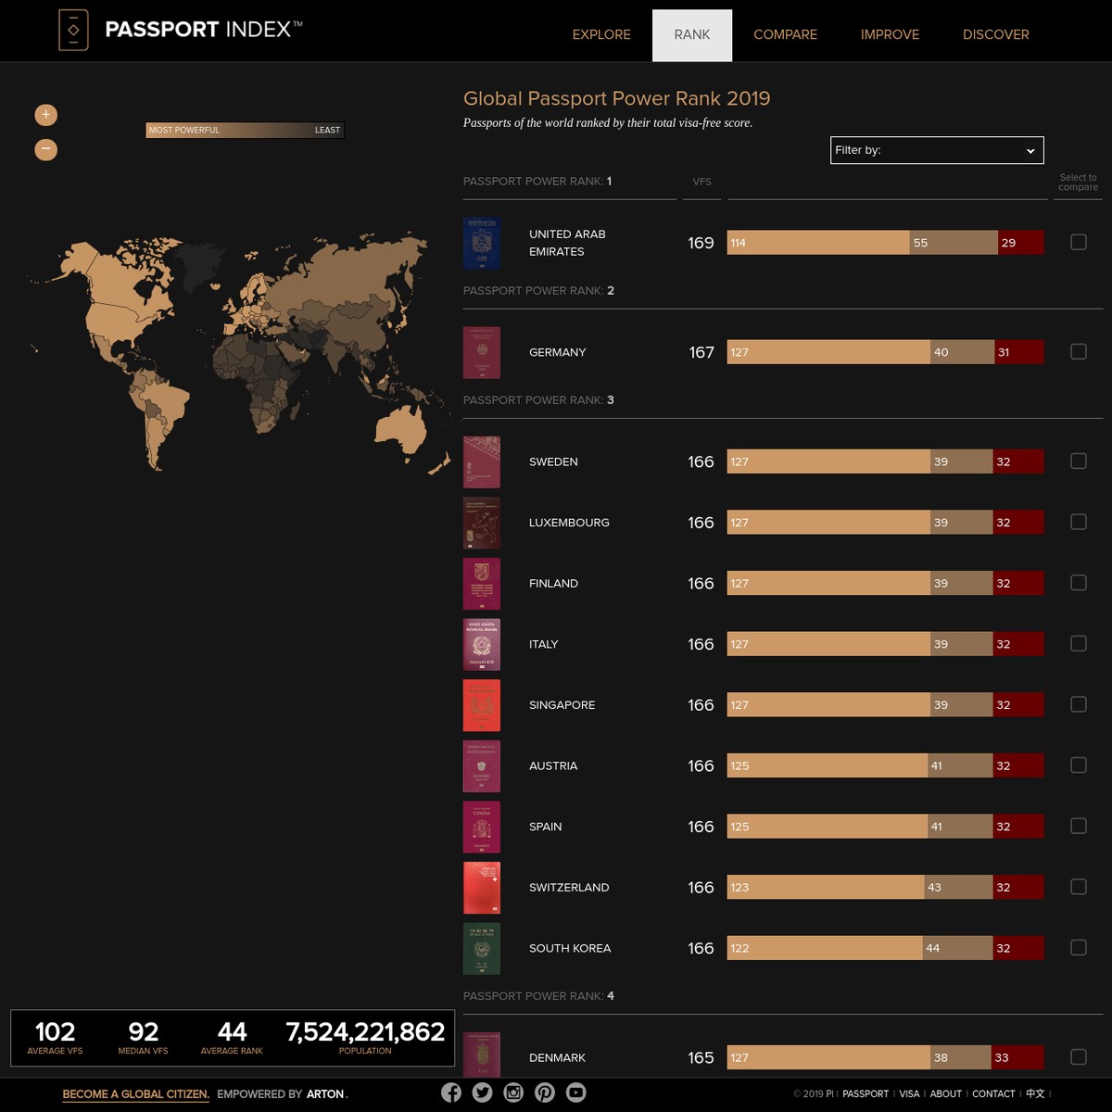The height and width of the screenshot is (1112, 1112).
Task: Open the Compare tab
Action: [x=785, y=34]
